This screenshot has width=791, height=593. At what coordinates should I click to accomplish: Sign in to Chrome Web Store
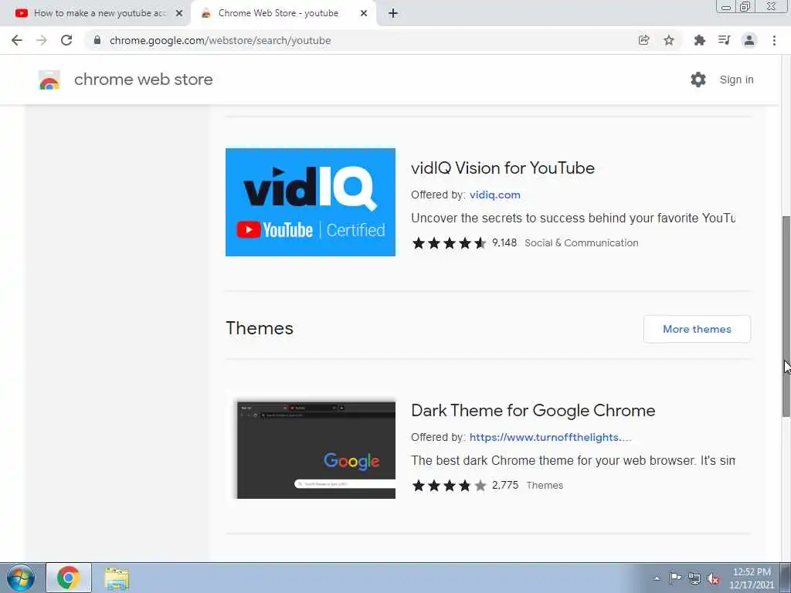coord(736,80)
